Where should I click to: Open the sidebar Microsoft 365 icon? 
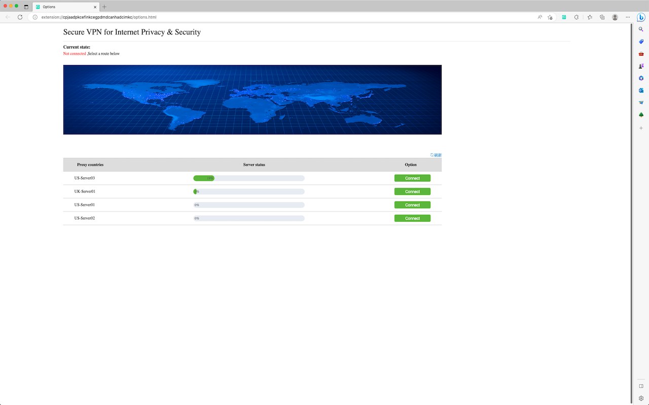pyautogui.click(x=641, y=78)
